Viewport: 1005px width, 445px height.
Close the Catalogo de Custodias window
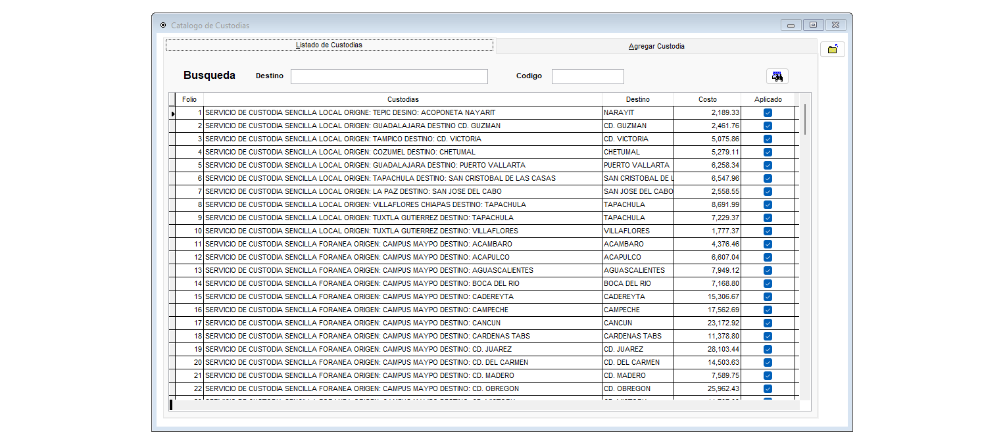pos(835,25)
